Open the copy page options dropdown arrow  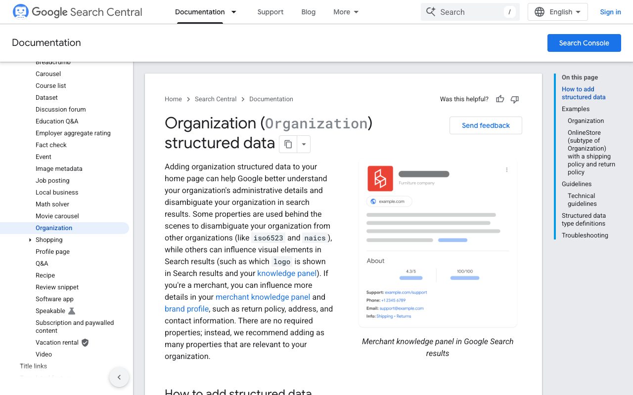click(x=304, y=145)
